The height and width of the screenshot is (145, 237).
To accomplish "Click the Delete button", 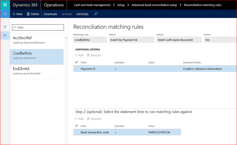I will [x=33, y=14].
